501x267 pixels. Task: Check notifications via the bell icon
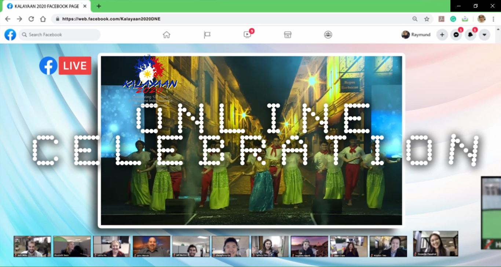470,34
